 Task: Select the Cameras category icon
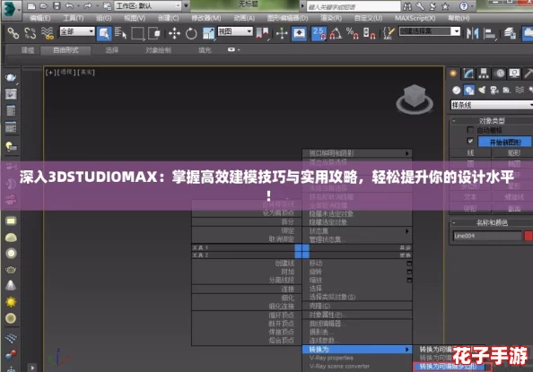(494, 90)
